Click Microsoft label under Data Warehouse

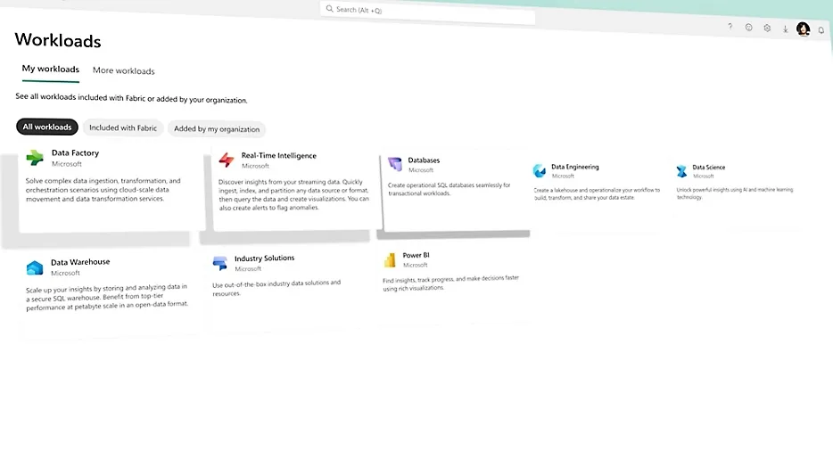[x=65, y=273]
